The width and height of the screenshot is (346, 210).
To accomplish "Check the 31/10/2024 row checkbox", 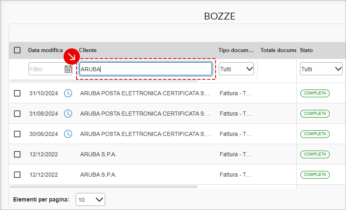I will point(17,93).
